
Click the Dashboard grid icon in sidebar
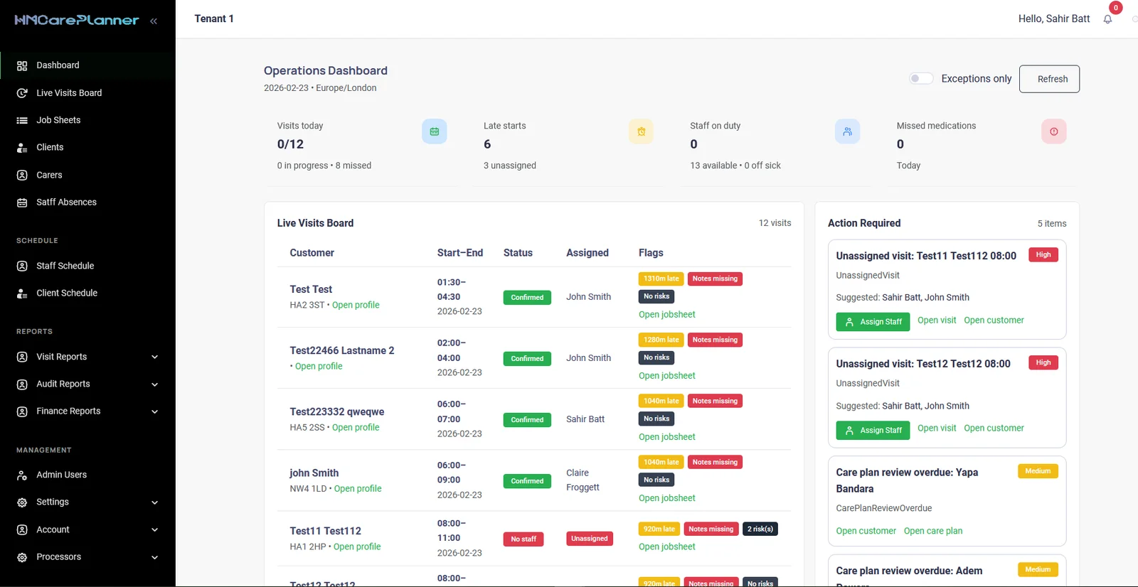[x=22, y=65]
